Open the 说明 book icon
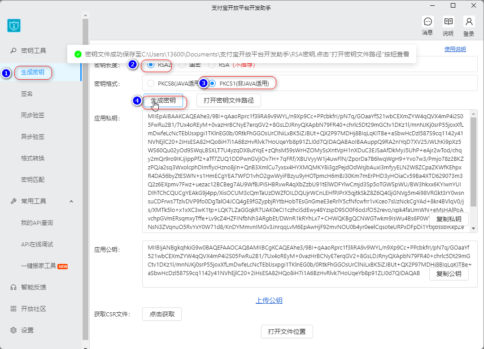Screen dimensions: 484x349 [448, 22]
